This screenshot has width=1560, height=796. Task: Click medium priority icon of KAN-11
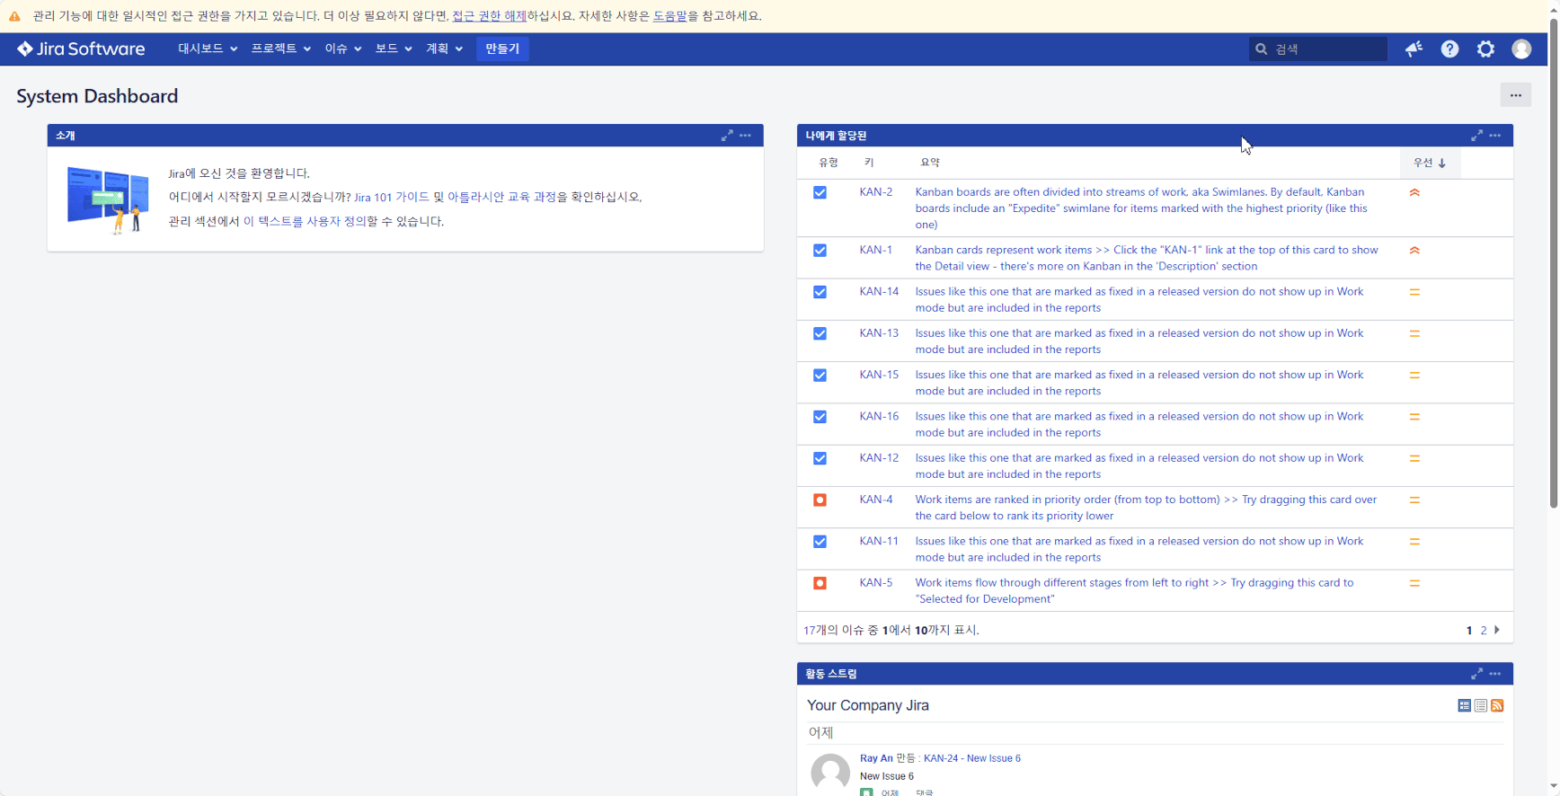(x=1414, y=542)
